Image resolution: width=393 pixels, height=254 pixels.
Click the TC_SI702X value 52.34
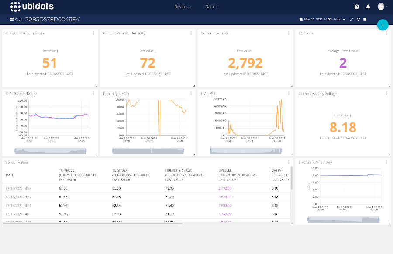[116, 206]
